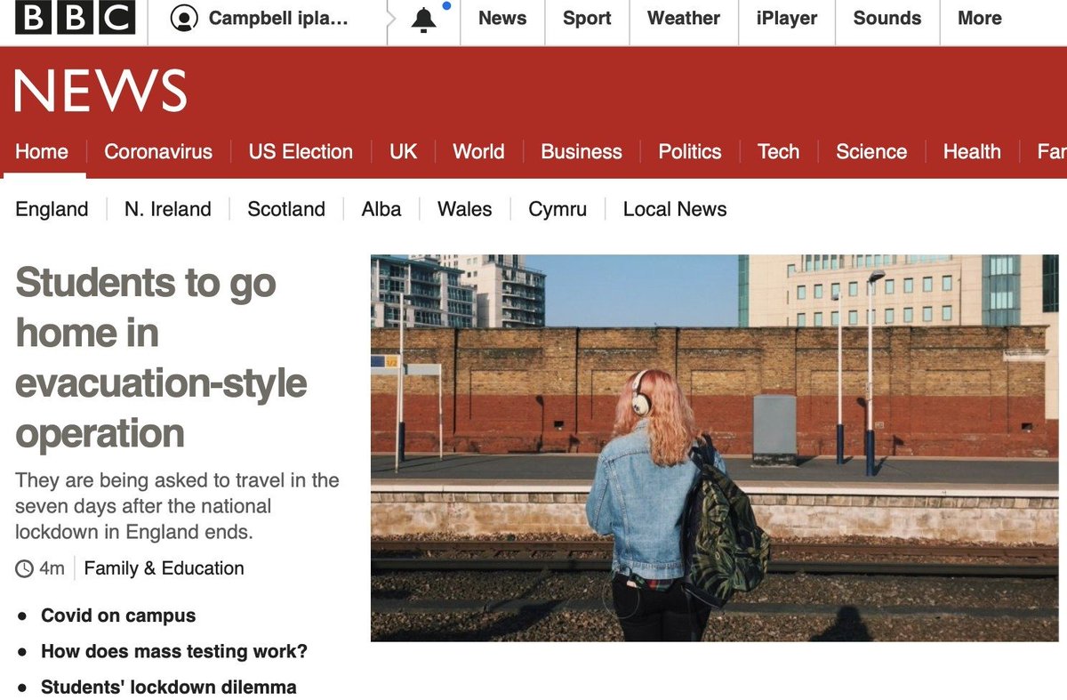Open Sport section
This screenshot has width=1067, height=700.
(x=587, y=19)
